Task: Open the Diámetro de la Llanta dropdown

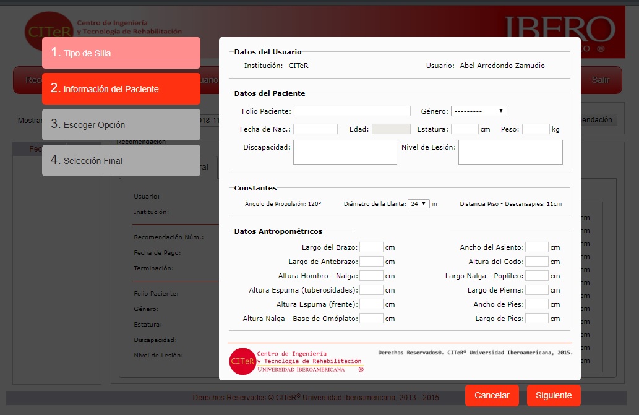Action: pyautogui.click(x=419, y=203)
